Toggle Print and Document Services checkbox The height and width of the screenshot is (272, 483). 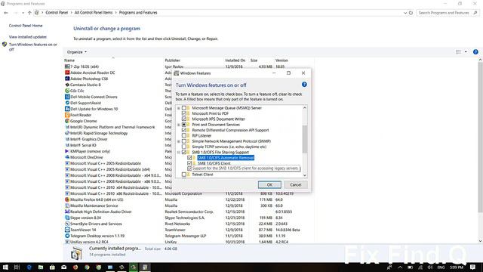(x=184, y=125)
